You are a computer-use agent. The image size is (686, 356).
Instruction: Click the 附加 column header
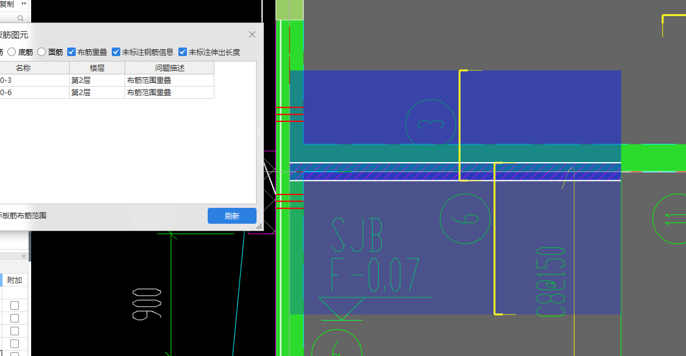point(15,280)
